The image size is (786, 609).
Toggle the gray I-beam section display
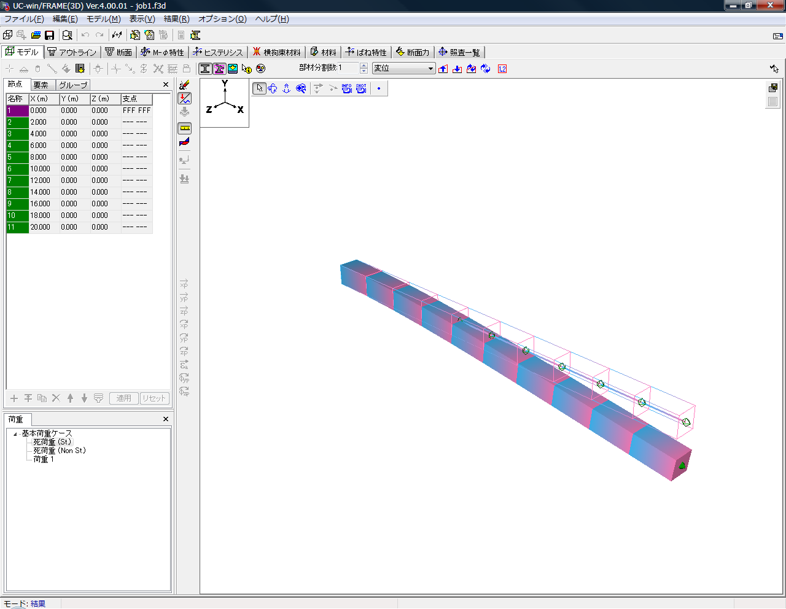[205, 69]
